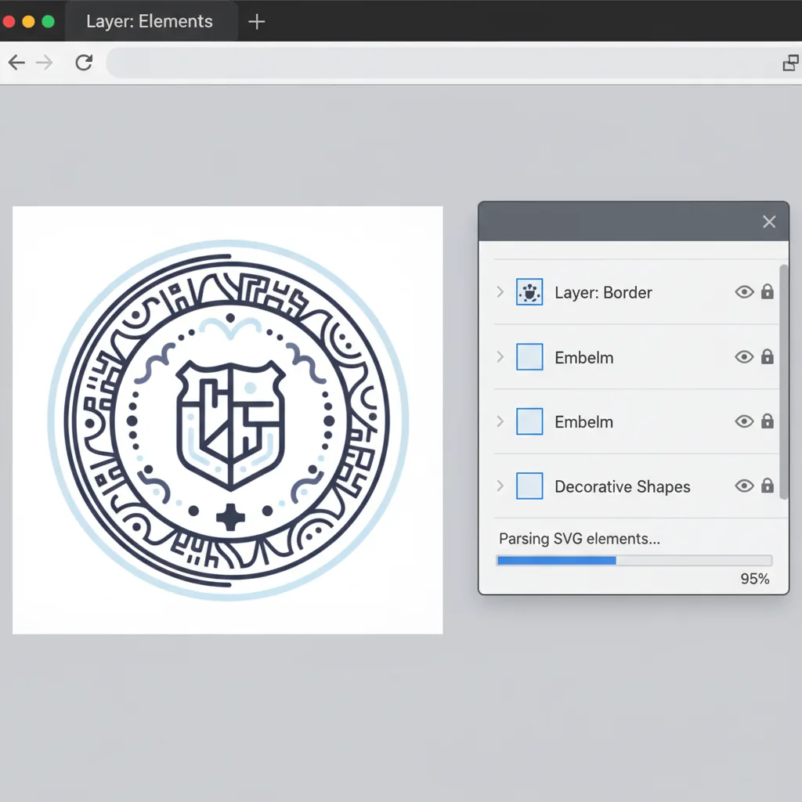Lock the Layer: Border layer
Screen dimensions: 802x802
(x=768, y=292)
